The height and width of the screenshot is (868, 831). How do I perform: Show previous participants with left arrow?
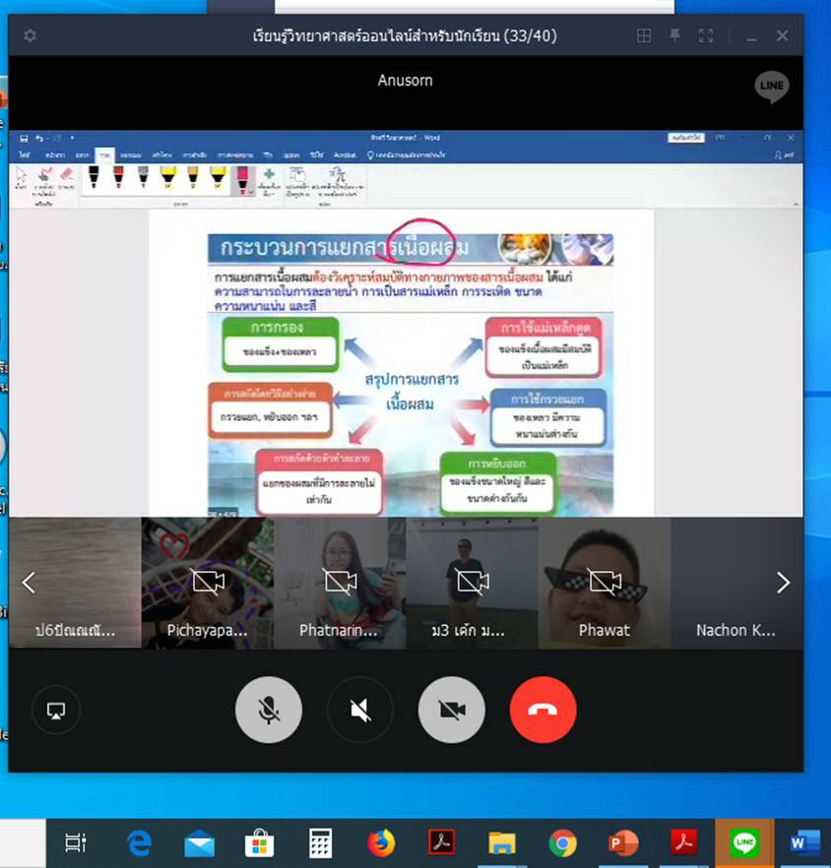point(29,583)
